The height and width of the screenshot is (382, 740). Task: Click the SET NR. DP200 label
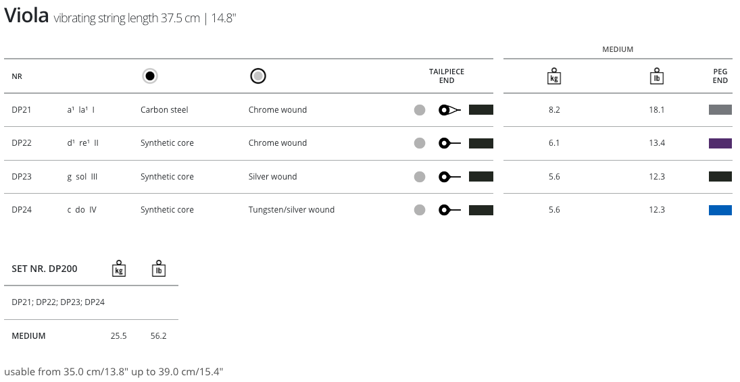(x=45, y=269)
